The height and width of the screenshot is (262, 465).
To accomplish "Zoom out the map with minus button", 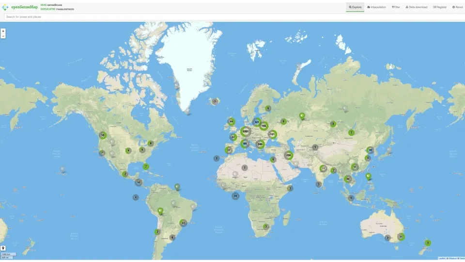I will click(3, 36).
